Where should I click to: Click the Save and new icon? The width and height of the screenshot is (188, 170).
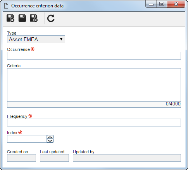click(x=10, y=18)
